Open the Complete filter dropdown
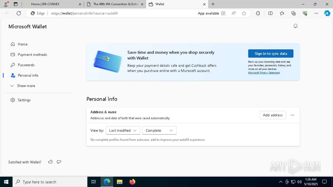 coord(159,130)
